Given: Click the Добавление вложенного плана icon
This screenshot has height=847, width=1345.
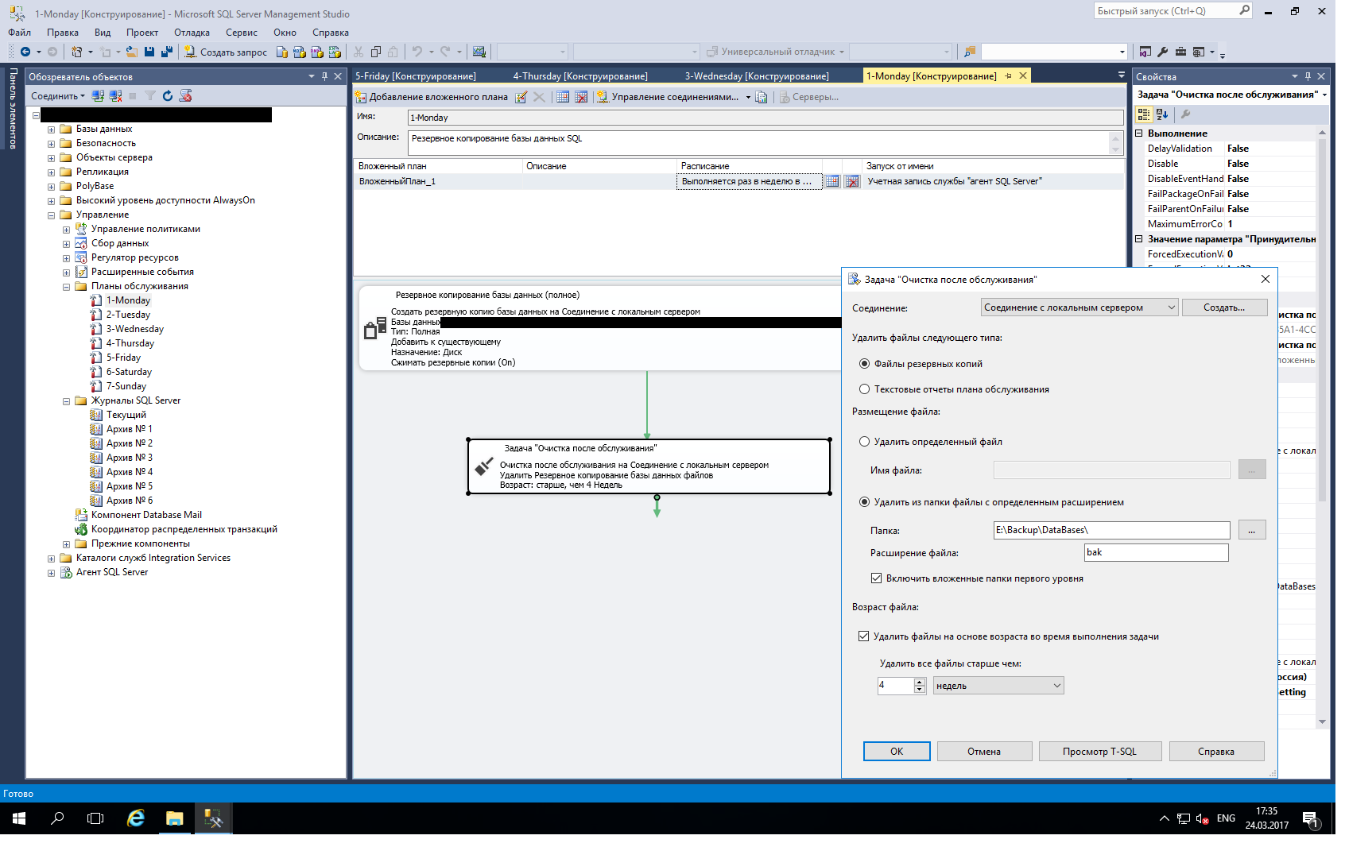Looking at the screenshot, I should (x=361, y=97).
